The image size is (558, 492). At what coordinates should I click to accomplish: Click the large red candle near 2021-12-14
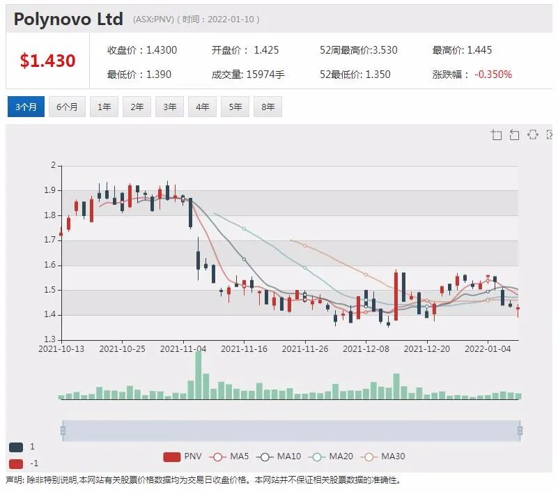(396, 296)
